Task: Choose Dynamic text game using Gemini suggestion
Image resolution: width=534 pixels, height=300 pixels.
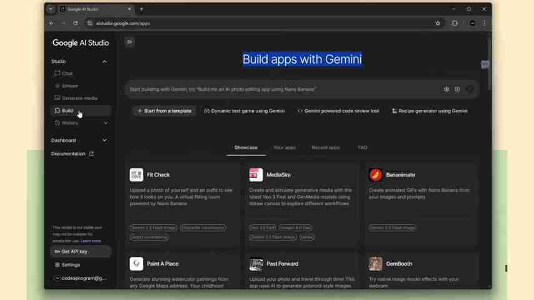Action: [x=244, y=111]
